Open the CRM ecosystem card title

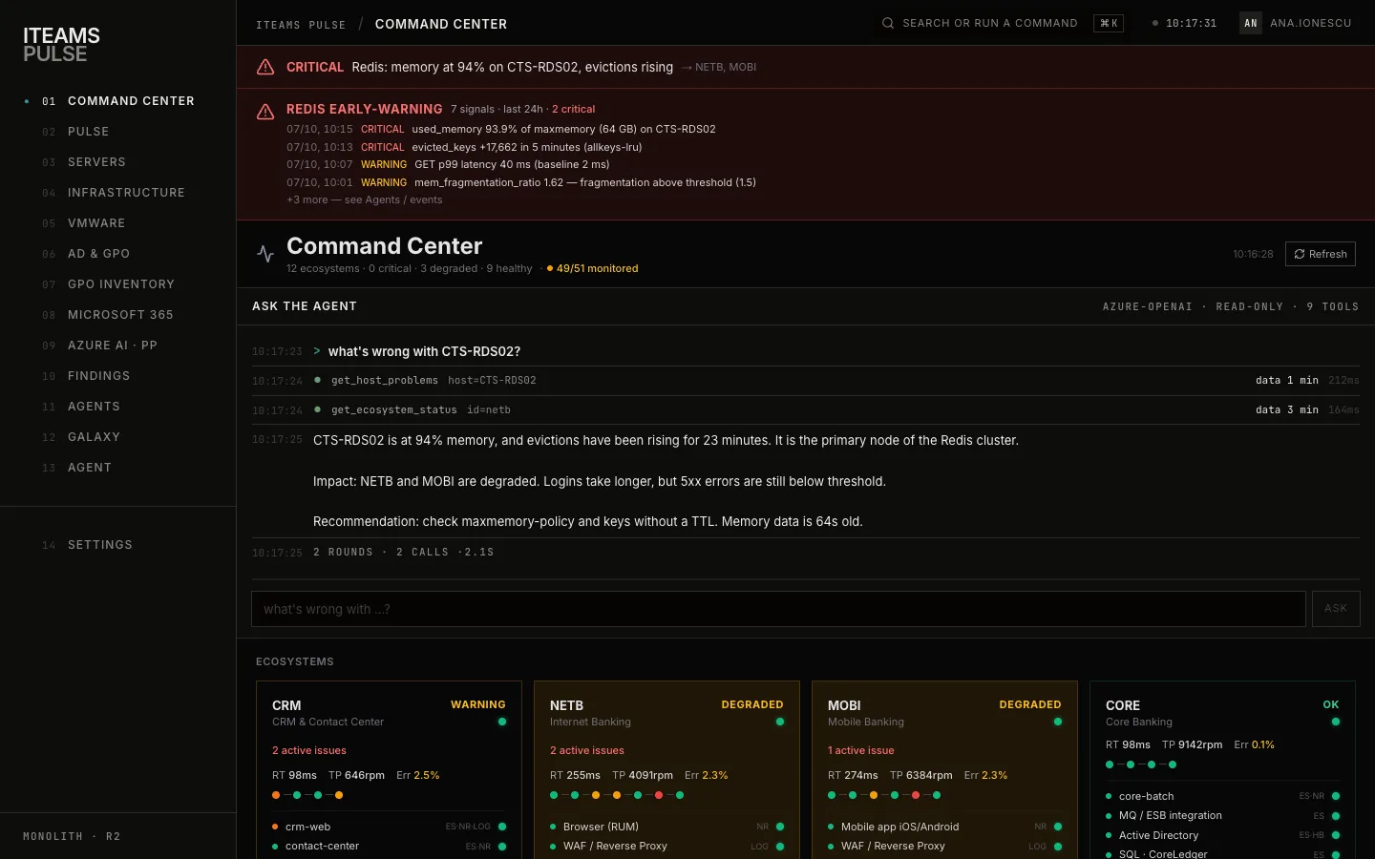[286, 705]
